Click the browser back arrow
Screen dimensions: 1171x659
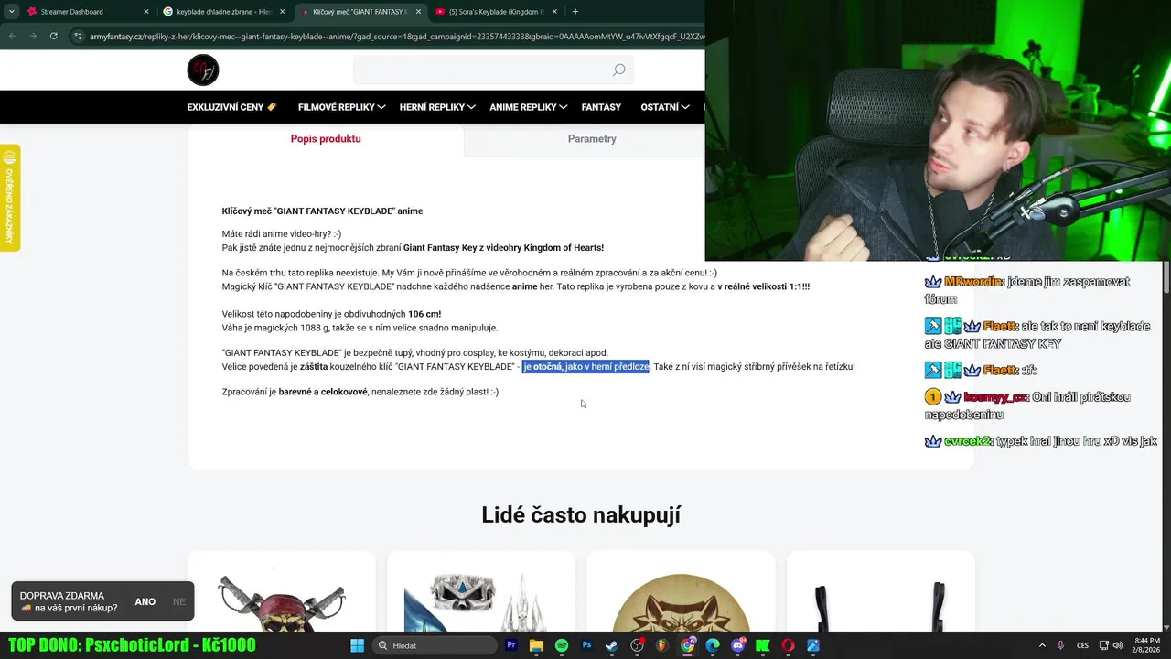click(x=12, y=36)
